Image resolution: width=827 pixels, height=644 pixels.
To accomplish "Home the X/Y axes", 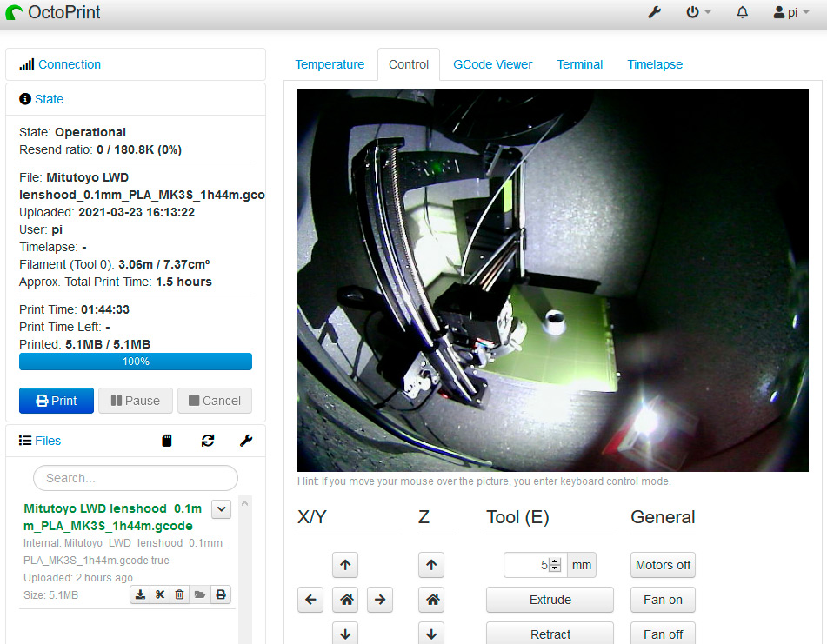I will [x=345, y=600].
